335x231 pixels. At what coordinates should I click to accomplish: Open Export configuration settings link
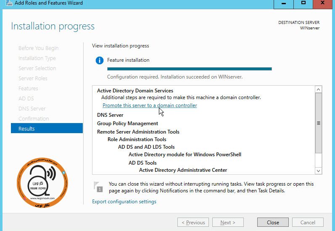coord(124,202)
